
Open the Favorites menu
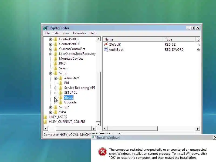[x=79, y=33]
